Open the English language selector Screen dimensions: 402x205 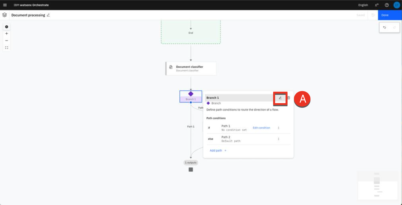tap(363, 5)
